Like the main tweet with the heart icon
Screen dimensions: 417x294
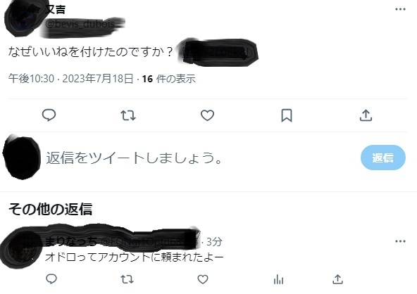click(207, 115)
